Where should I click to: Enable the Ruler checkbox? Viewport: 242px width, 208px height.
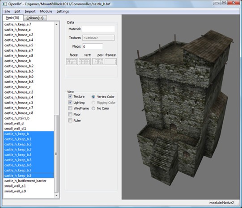pyautogui.click(x=70, y=121)
